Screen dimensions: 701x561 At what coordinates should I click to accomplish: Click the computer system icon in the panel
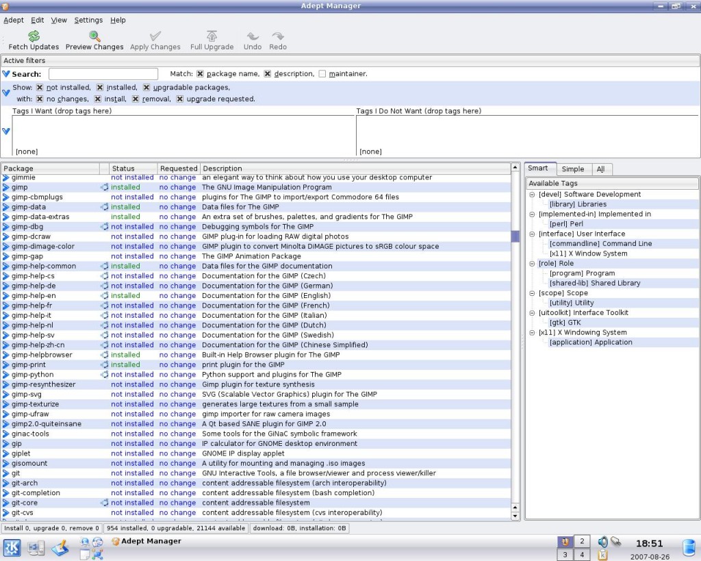[x=36, y=548]
